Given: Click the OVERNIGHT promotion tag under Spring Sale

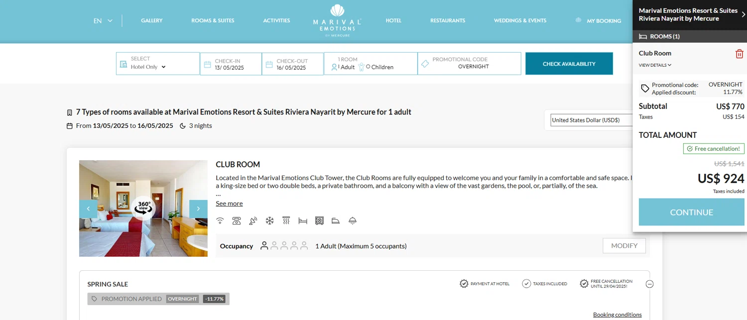Looking at the screenshot, I should pyautogui.click(x=183, y=299).
